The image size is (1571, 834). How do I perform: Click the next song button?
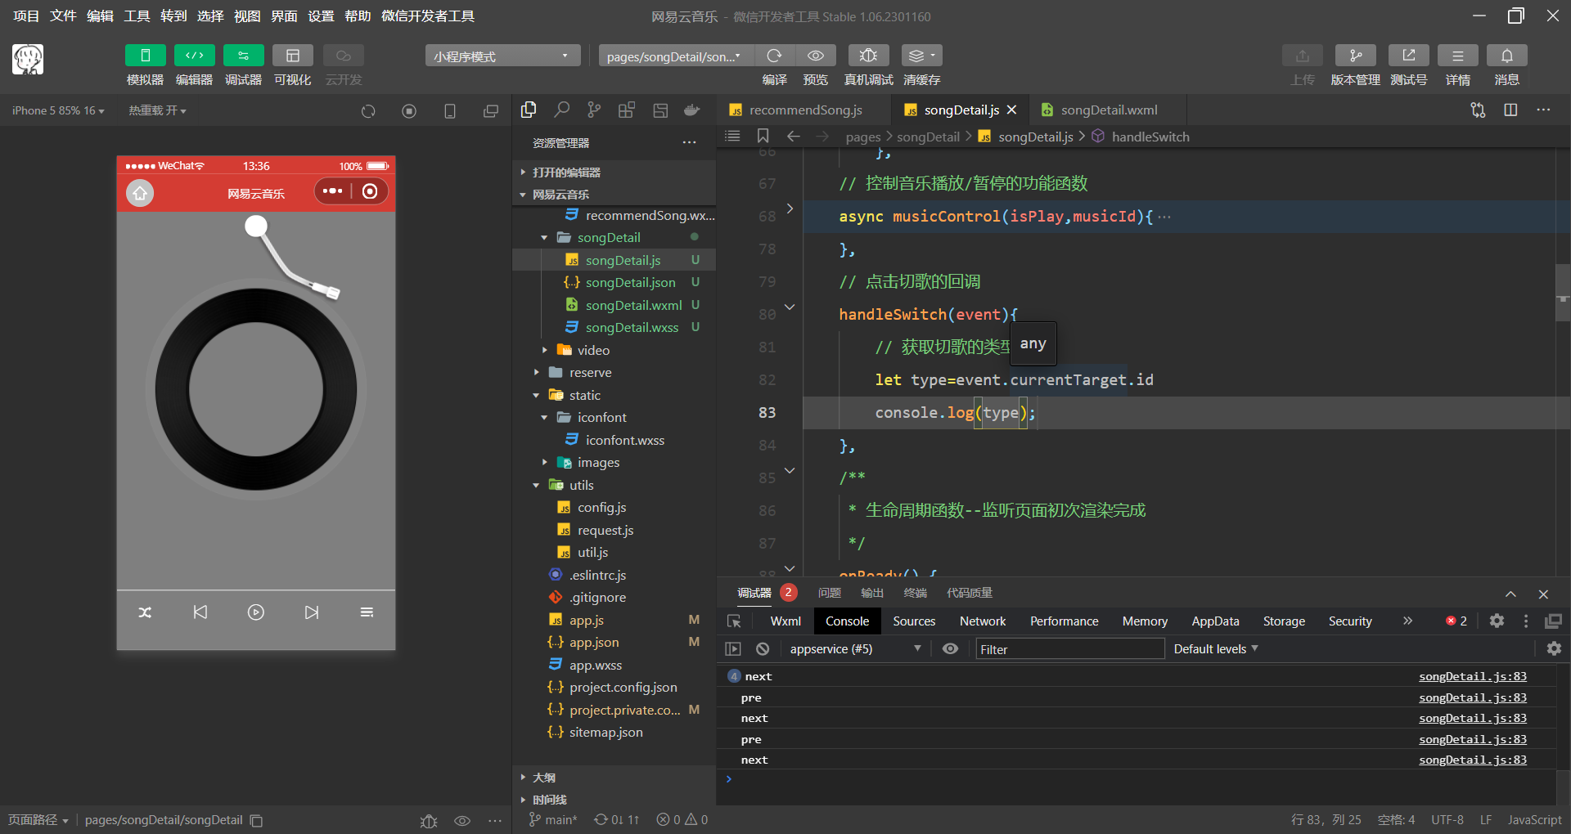(x=312, y=612)
